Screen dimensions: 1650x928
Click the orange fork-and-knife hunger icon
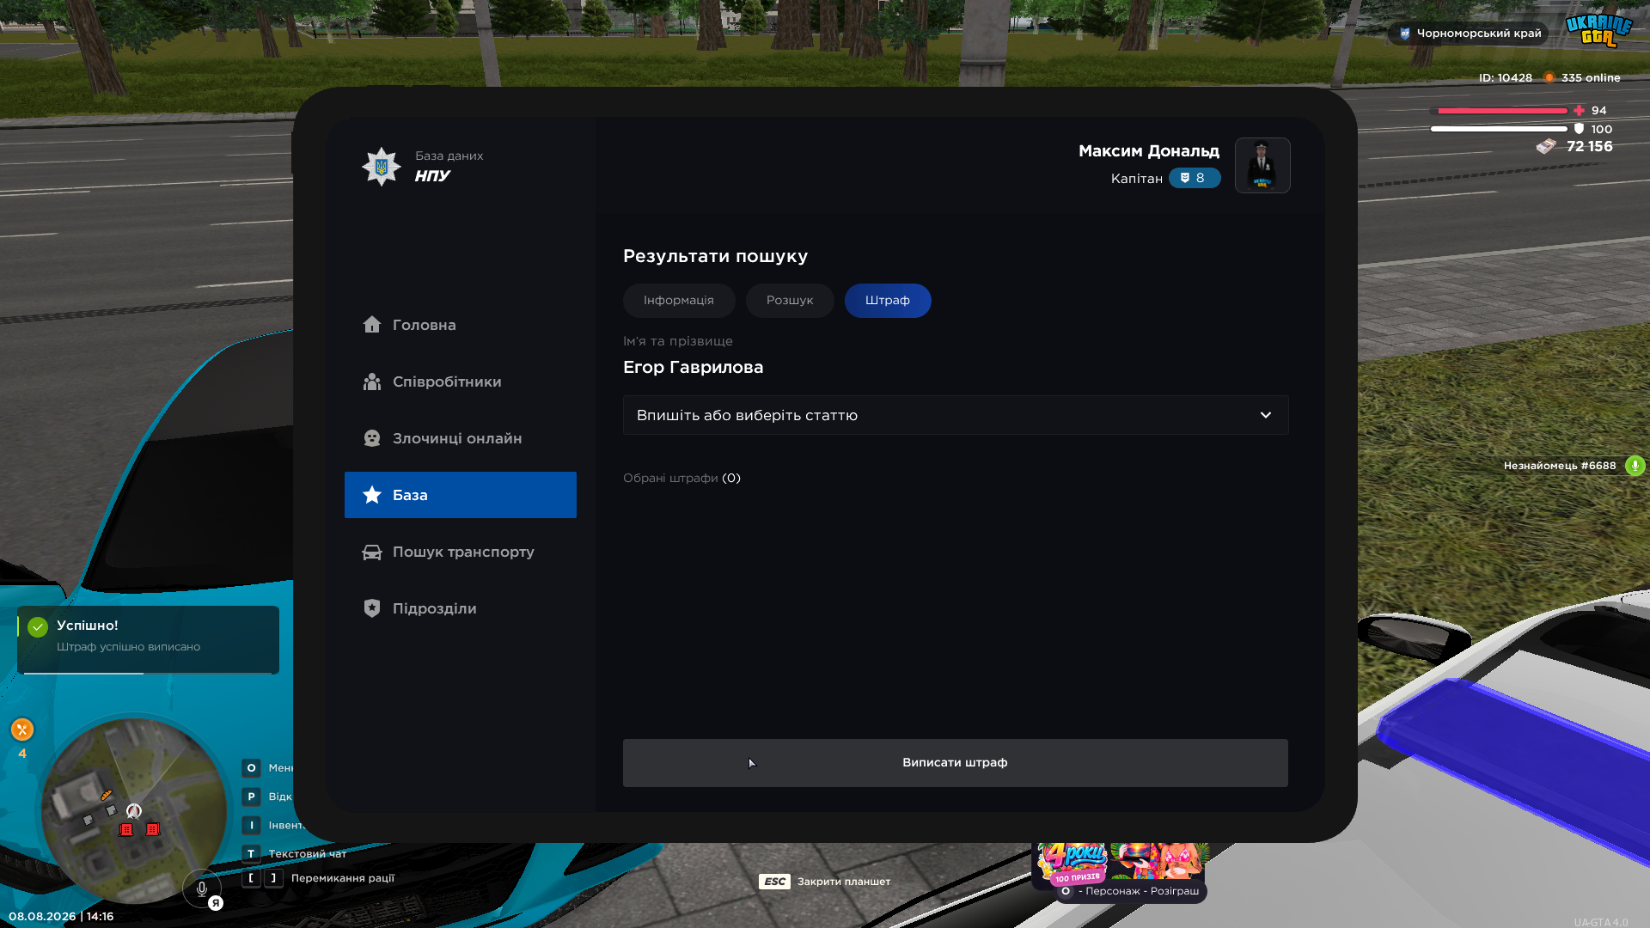[x=22, y=730]
